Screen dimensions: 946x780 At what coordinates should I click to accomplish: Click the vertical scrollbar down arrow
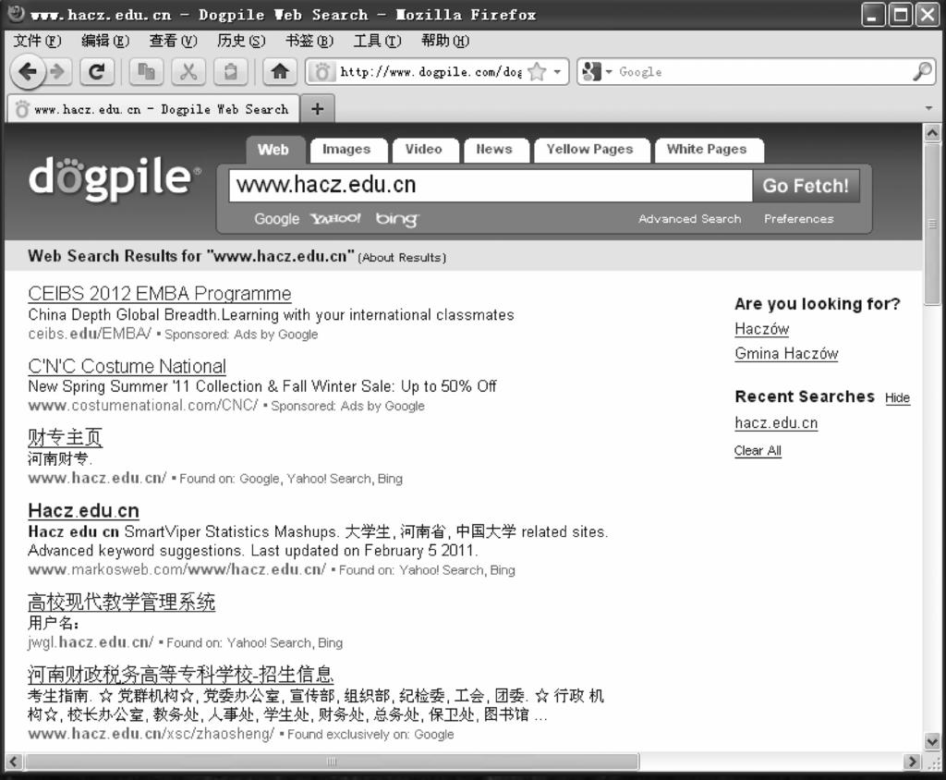pyautogui.click(x=932, y=741)
